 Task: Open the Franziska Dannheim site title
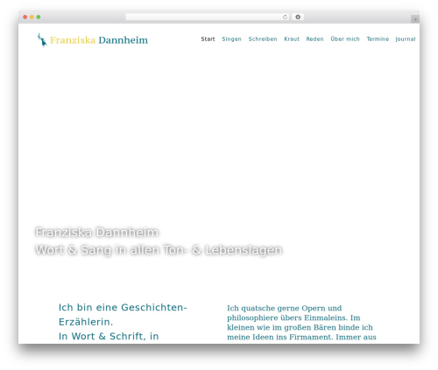pyautogui.click(x=99, y=40)
